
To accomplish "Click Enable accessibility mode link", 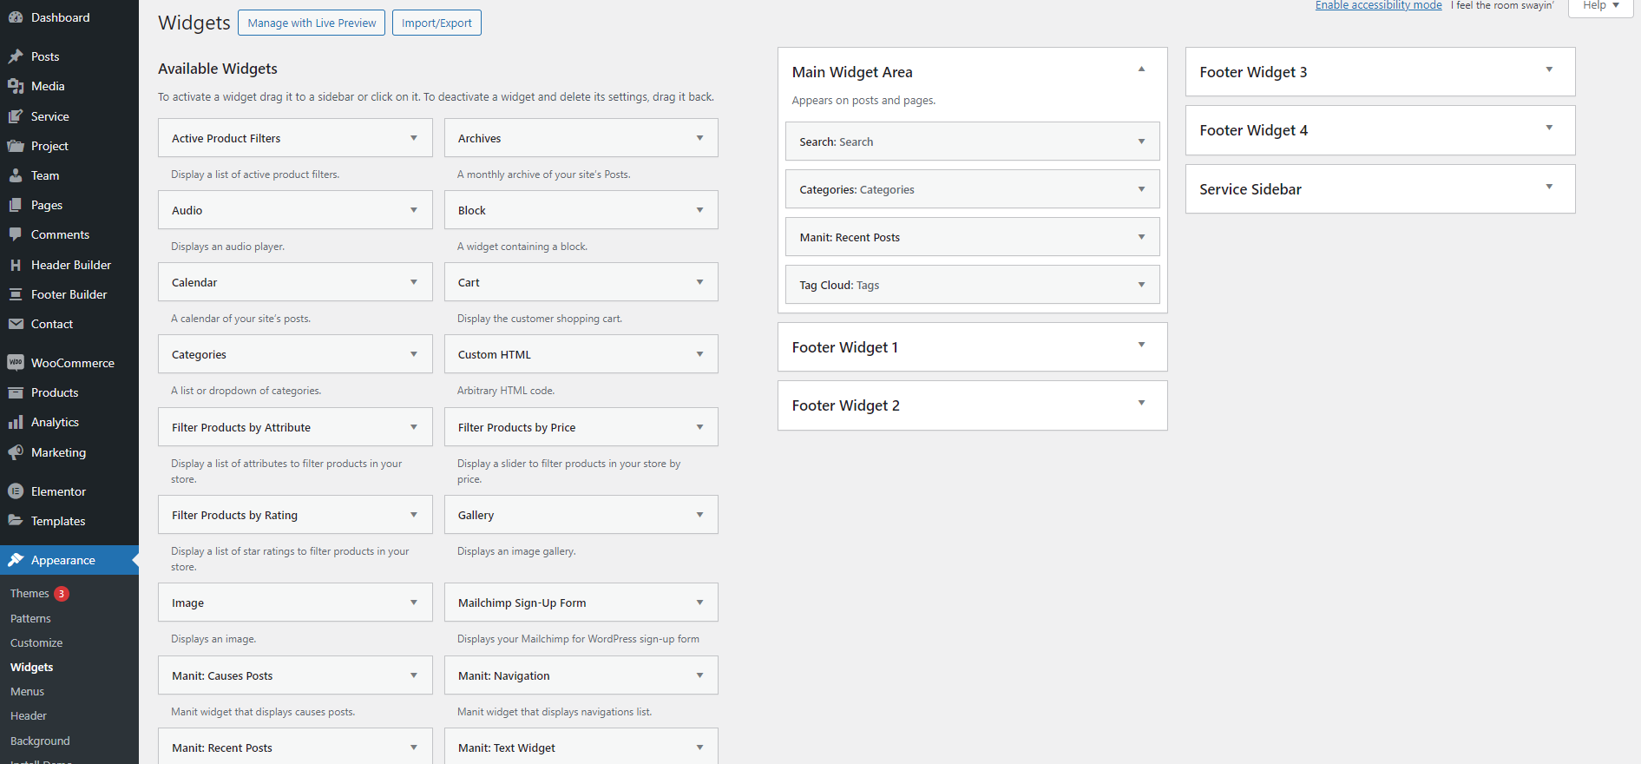I will tap(1378, 6).
